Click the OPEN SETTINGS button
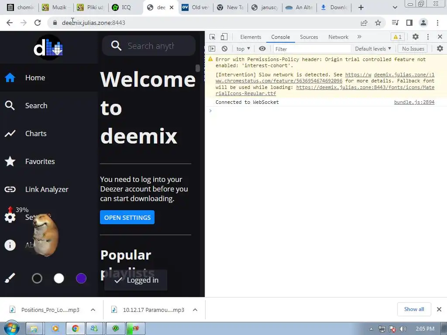The width and height of the screenshot is (447, 335). pyautogui.click(x=127, y=217)
